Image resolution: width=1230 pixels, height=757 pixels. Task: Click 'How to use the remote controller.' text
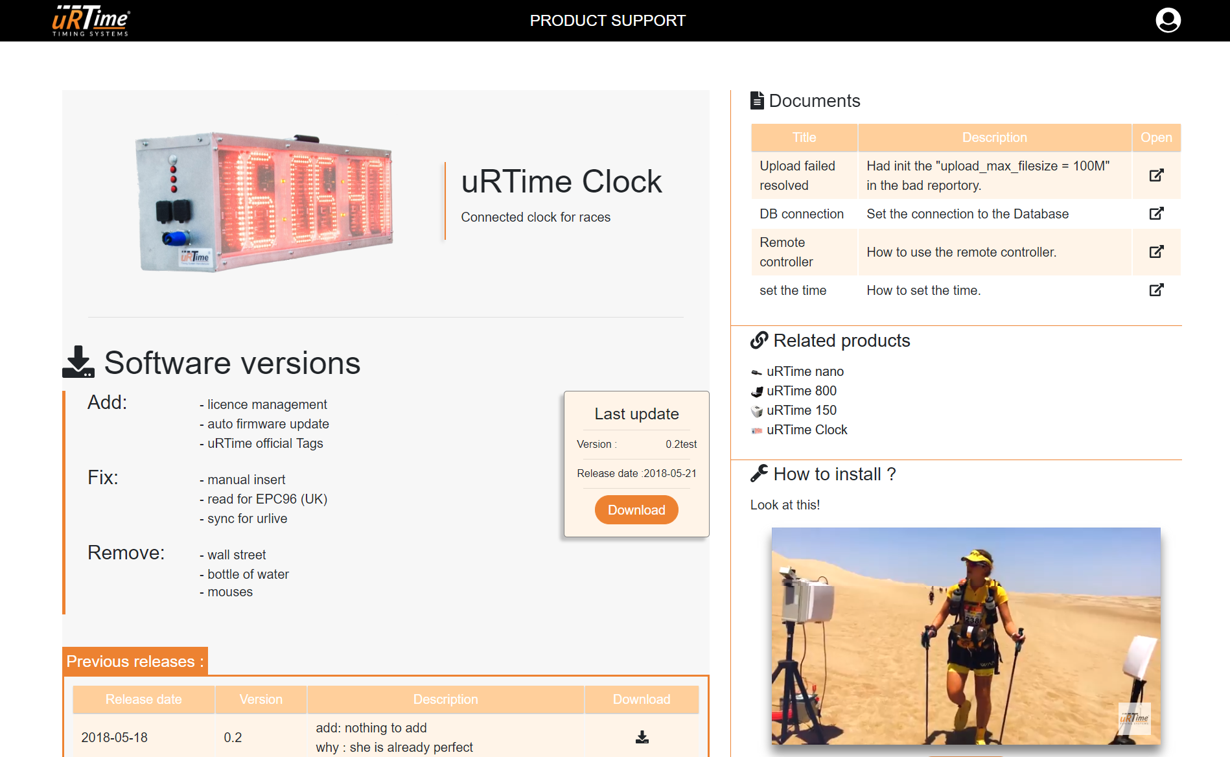(x=962, y=252)
